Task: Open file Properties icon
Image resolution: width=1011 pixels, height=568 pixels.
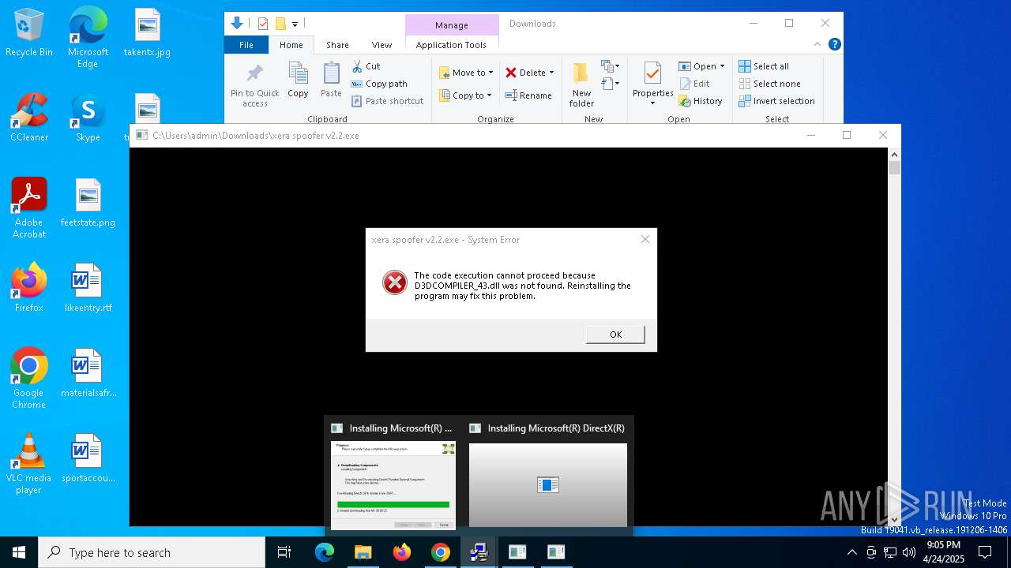Action: coord(652,74)
